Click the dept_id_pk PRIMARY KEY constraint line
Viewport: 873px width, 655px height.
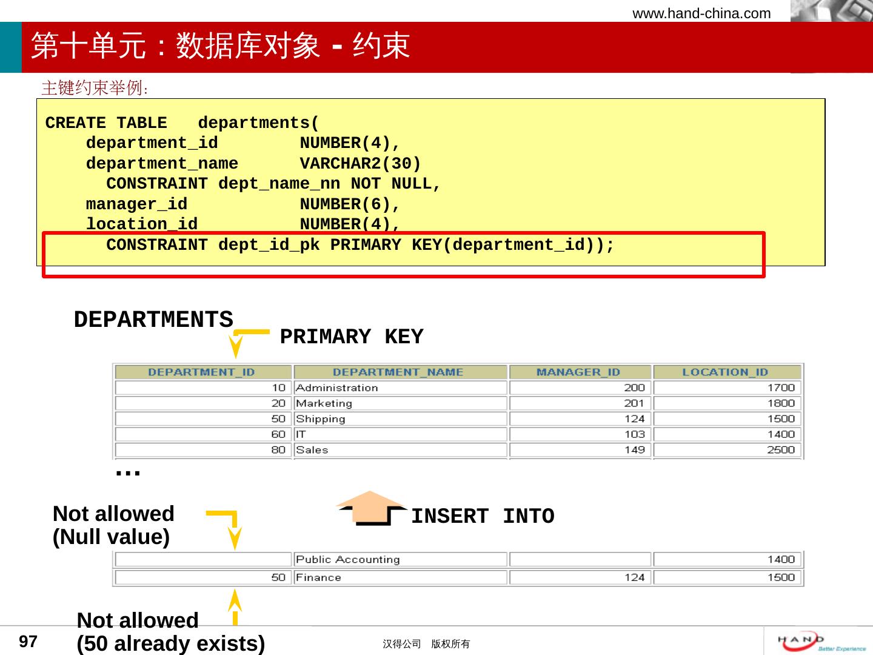tap(360, 245)
